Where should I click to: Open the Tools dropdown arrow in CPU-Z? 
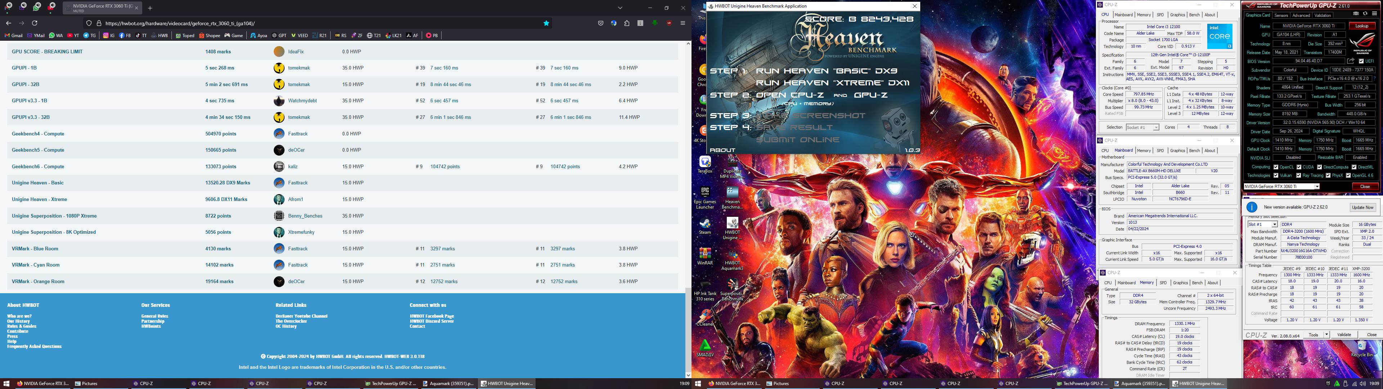[x=1326, y=335]
